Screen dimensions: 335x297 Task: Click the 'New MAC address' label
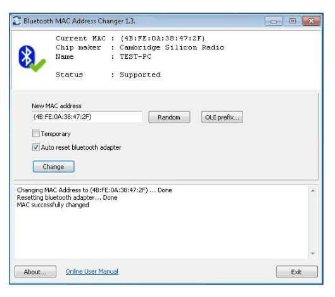[x=56, y=106]
